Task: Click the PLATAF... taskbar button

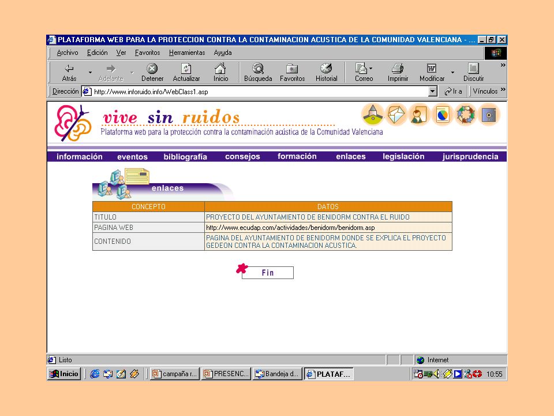Action: point(328,374)
